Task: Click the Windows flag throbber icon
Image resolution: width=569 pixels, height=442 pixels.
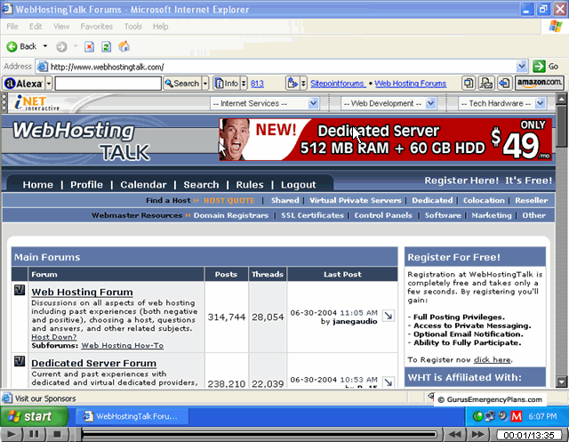Action: point(556,27)
